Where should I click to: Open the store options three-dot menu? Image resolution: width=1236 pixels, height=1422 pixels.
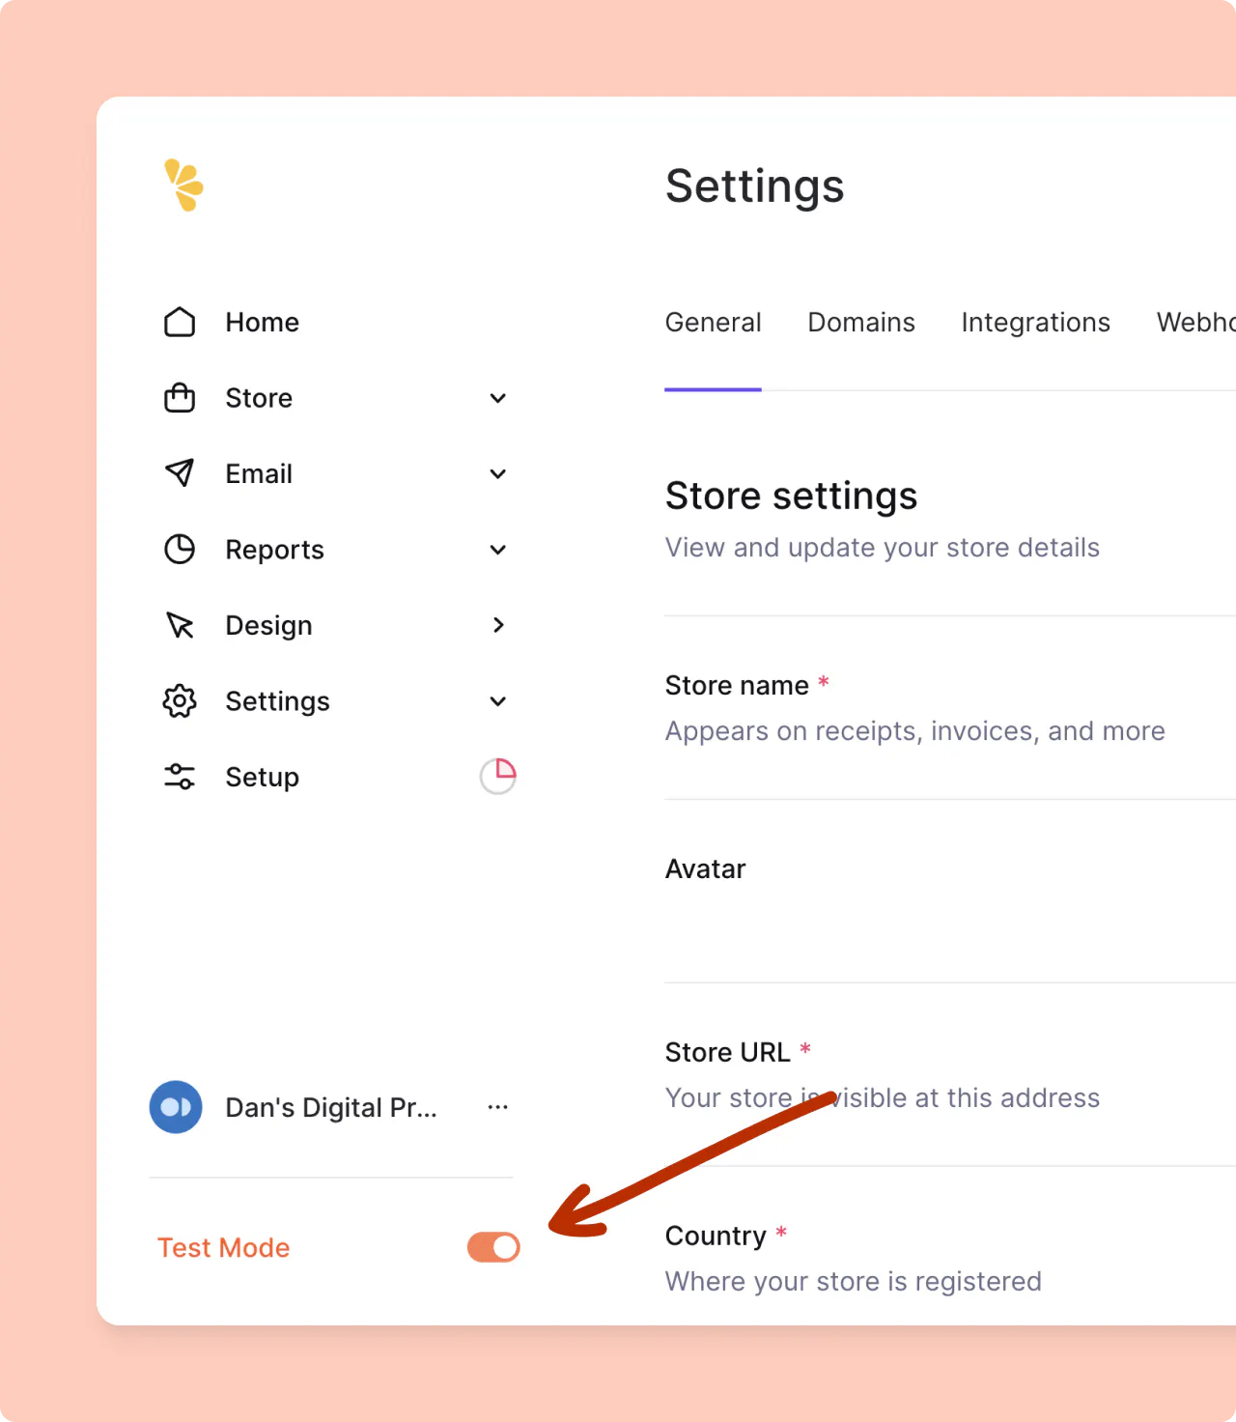[498, 1107]
